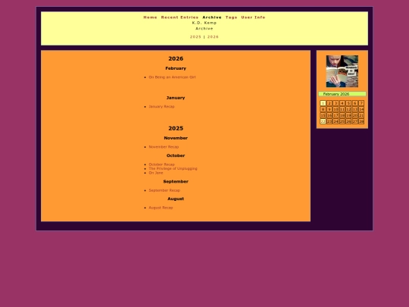
Task: Select day 4 in the February calendar
Action: pyautogui.click(x=342, y=103)
